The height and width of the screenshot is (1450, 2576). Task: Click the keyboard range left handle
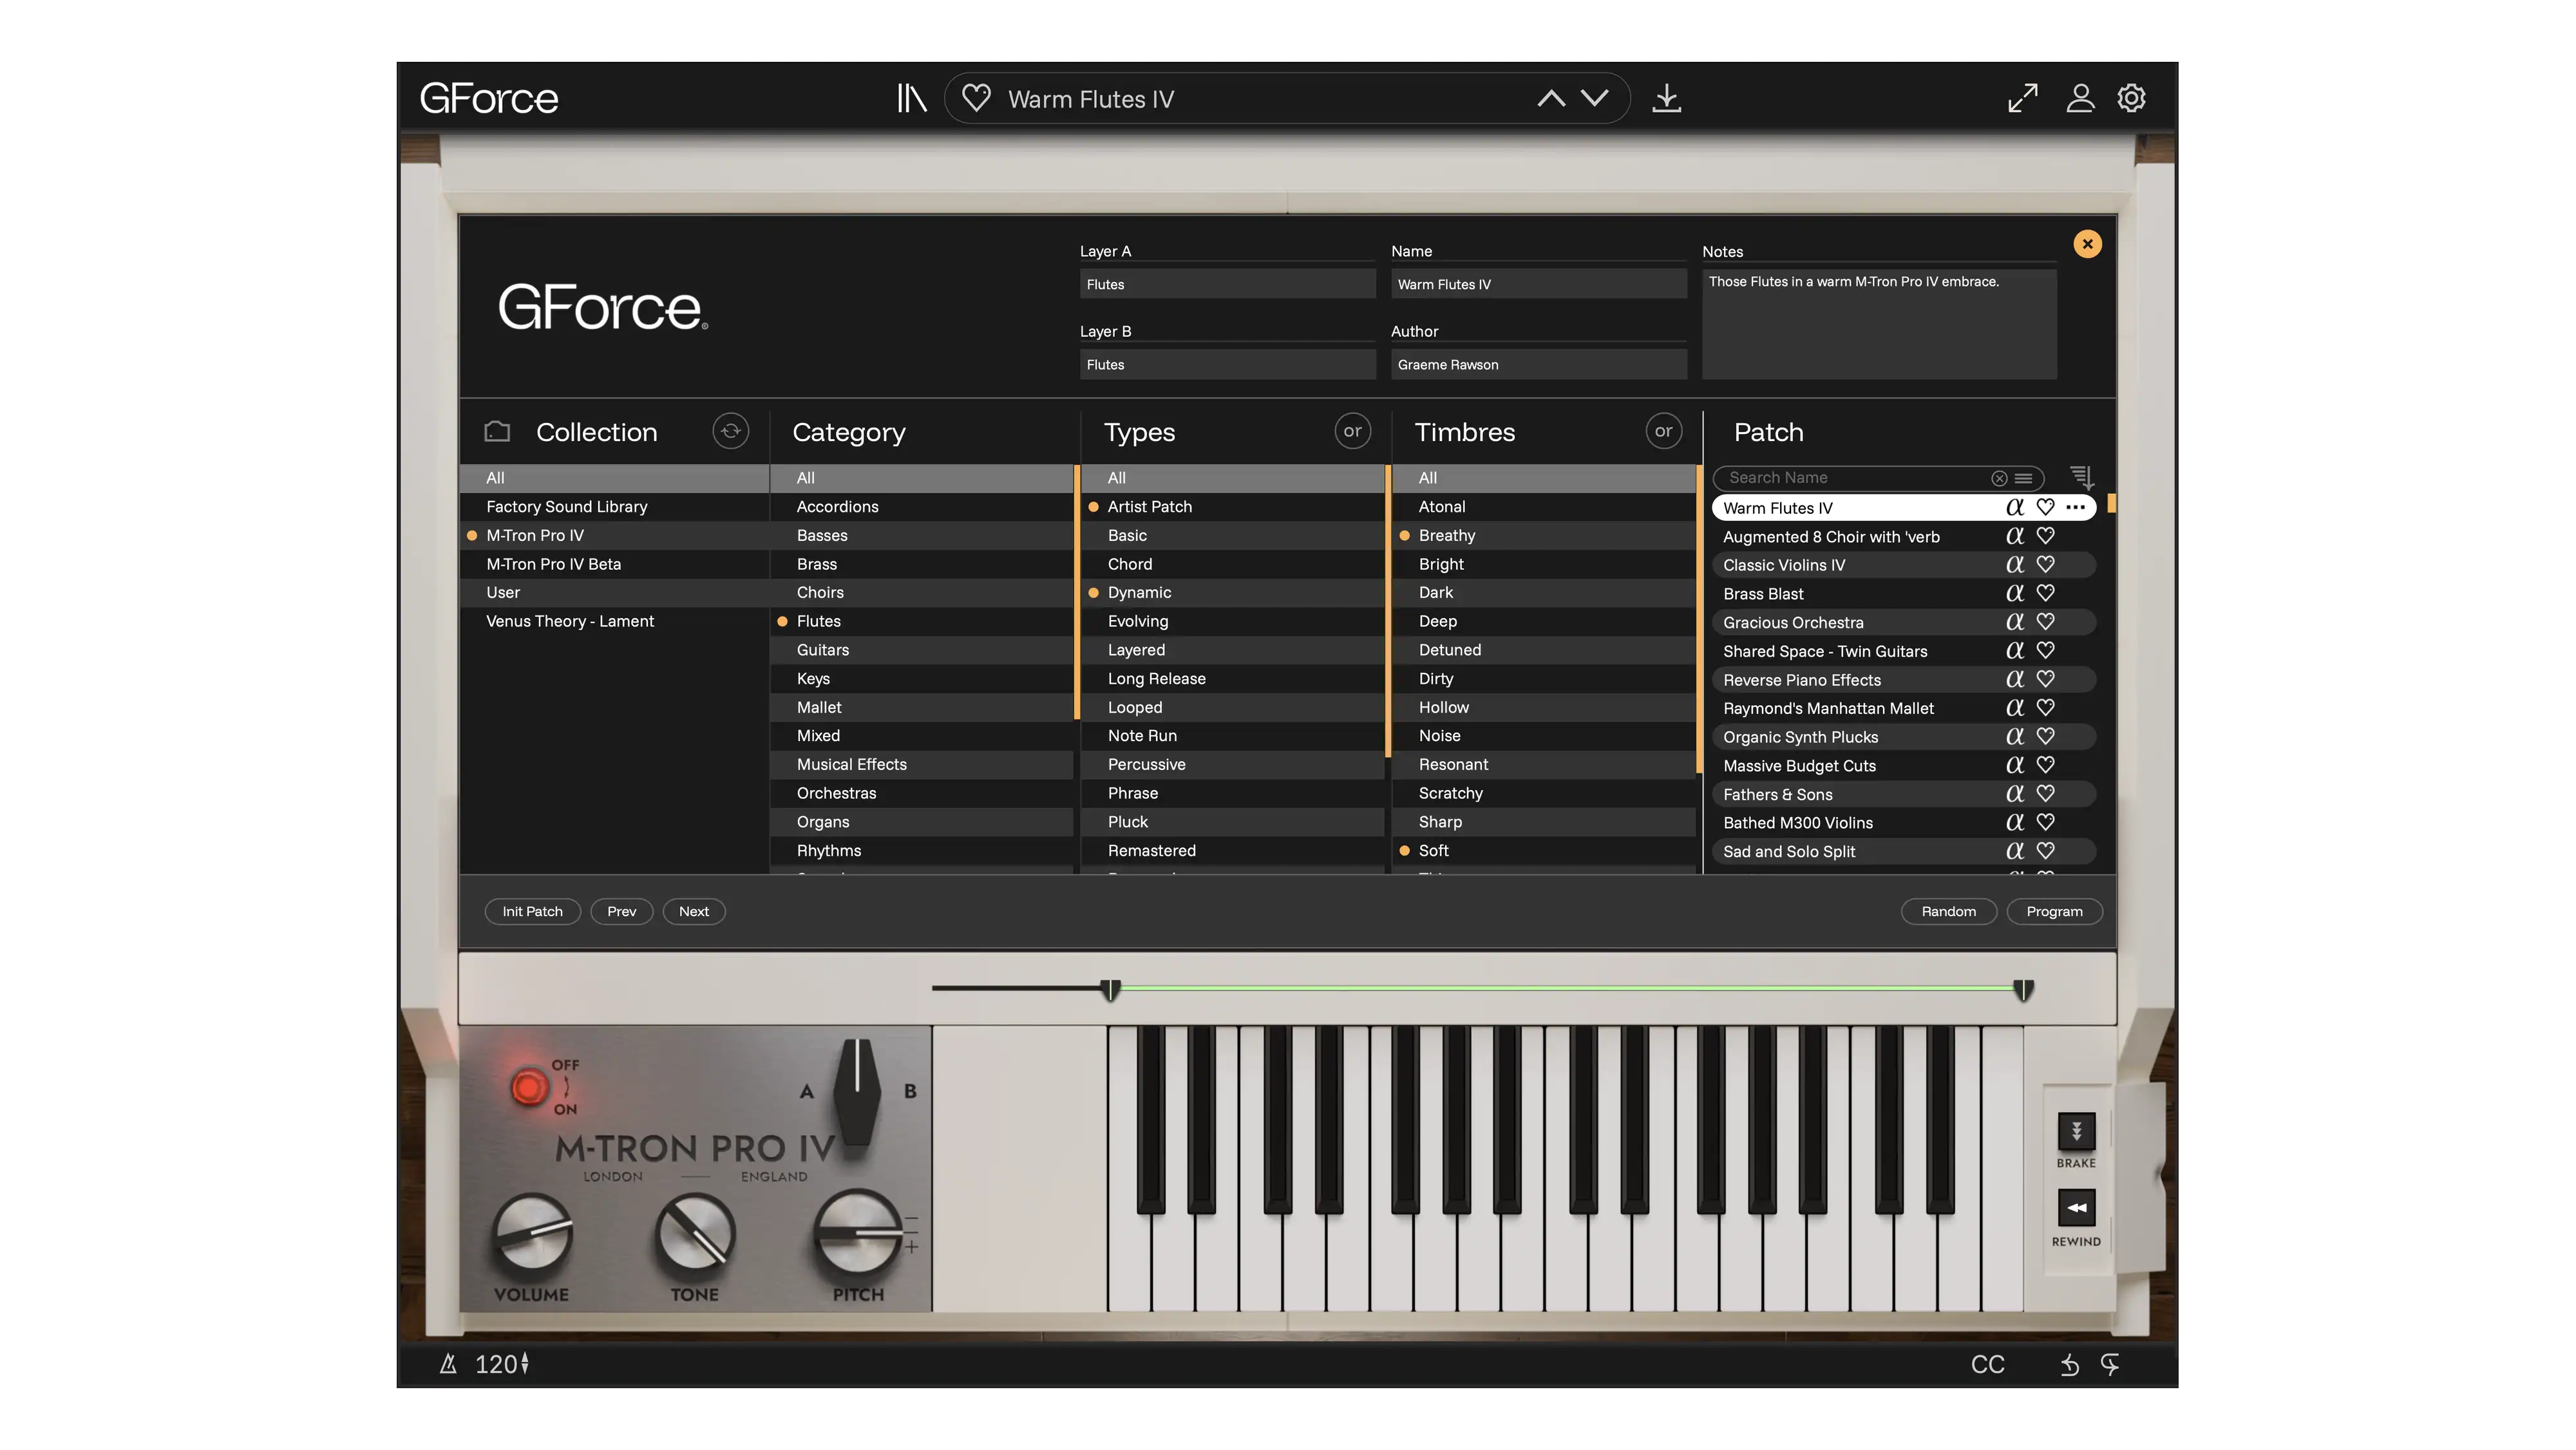tap(1110, 990)
